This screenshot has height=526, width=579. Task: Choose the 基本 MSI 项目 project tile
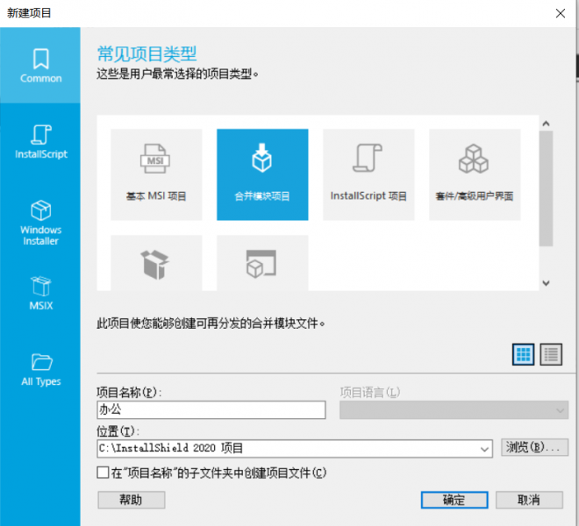[x=156, y=174]
